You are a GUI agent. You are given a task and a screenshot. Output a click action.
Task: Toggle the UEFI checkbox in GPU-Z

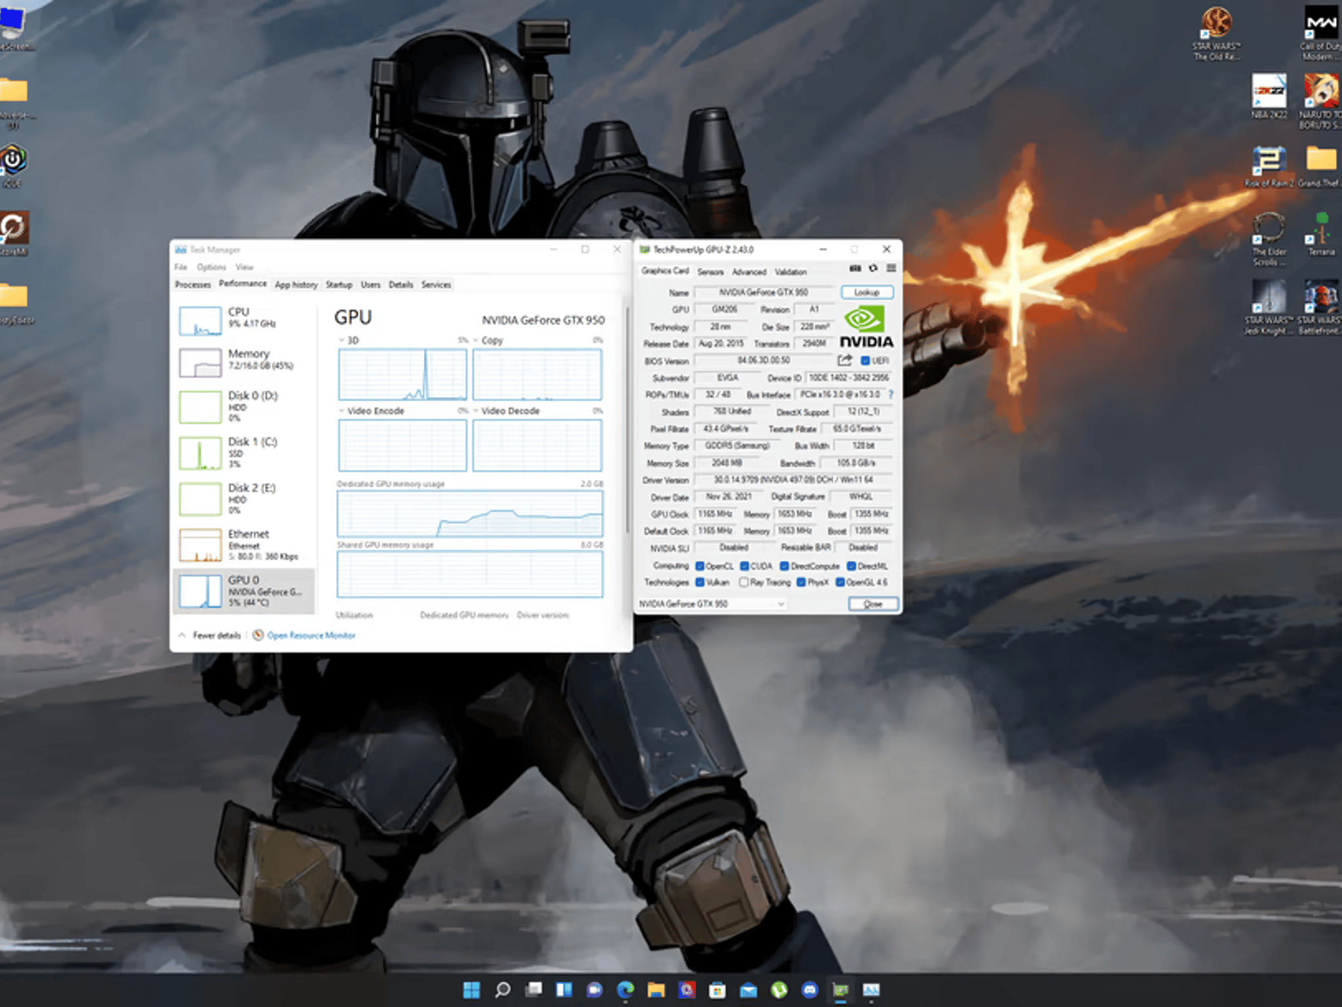pos(865,361)
